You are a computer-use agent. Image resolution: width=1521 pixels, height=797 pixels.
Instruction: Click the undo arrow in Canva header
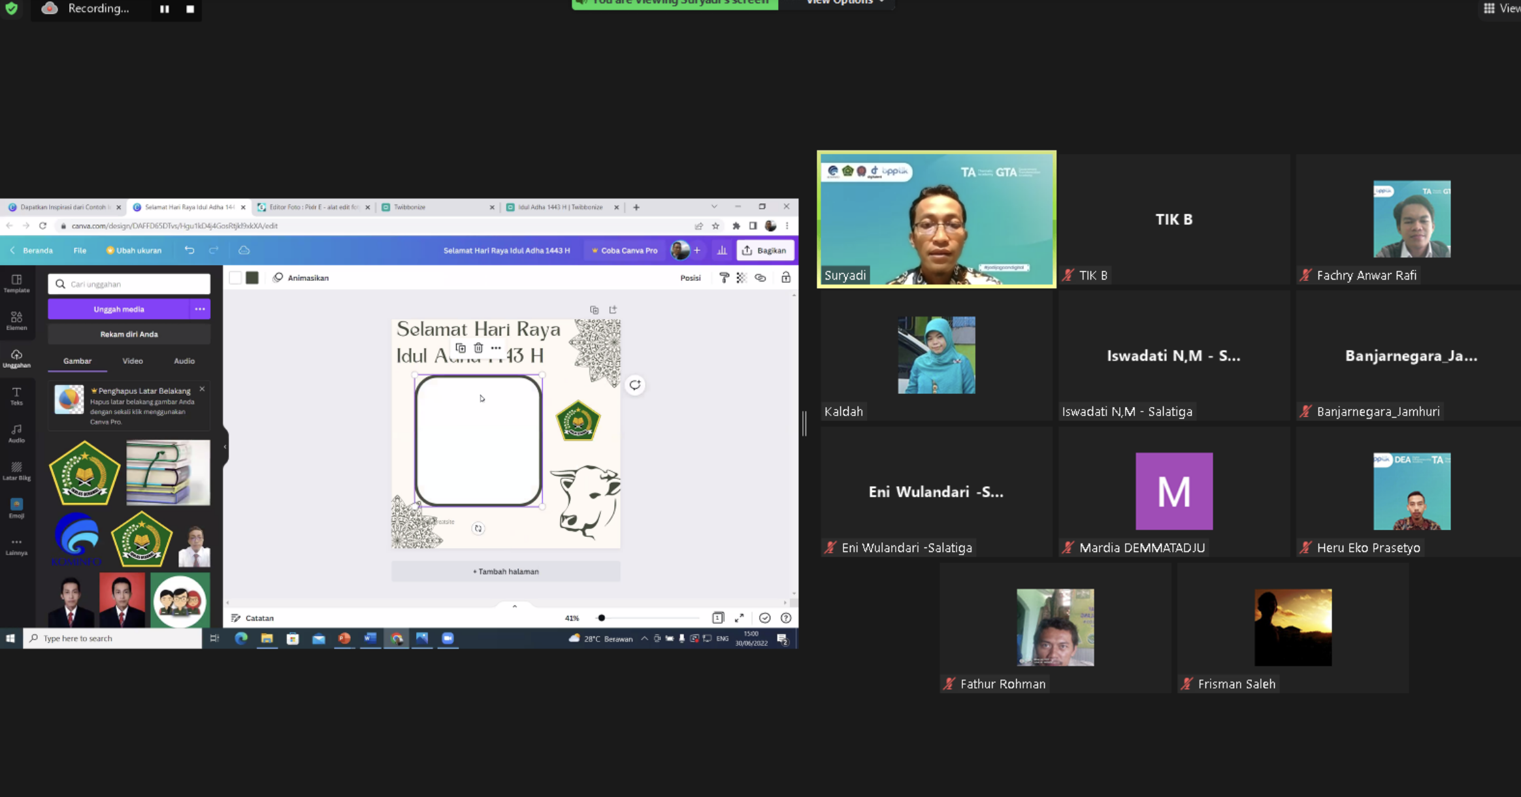[189, 250]
